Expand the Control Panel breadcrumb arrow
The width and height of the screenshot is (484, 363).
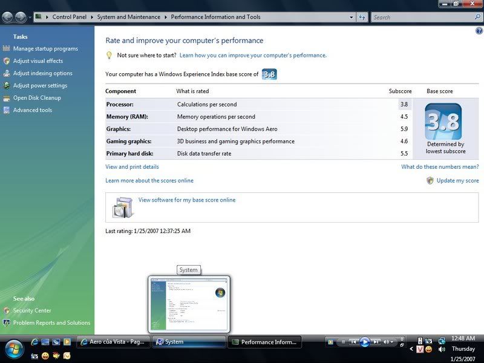pyautogui.click(x=94, y=17)
